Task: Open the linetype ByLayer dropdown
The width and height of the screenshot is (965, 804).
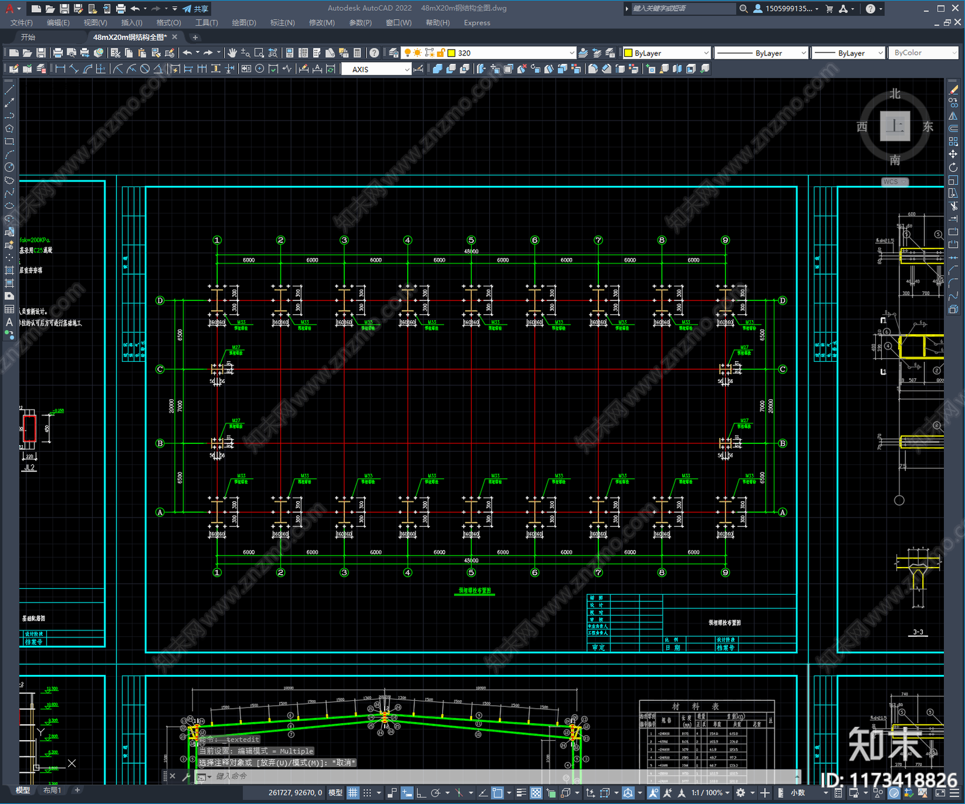Action: pyautogui.click(x=761, y=53)
